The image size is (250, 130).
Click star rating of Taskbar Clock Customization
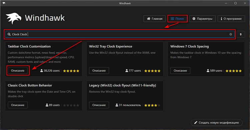[x=71, y=71]
